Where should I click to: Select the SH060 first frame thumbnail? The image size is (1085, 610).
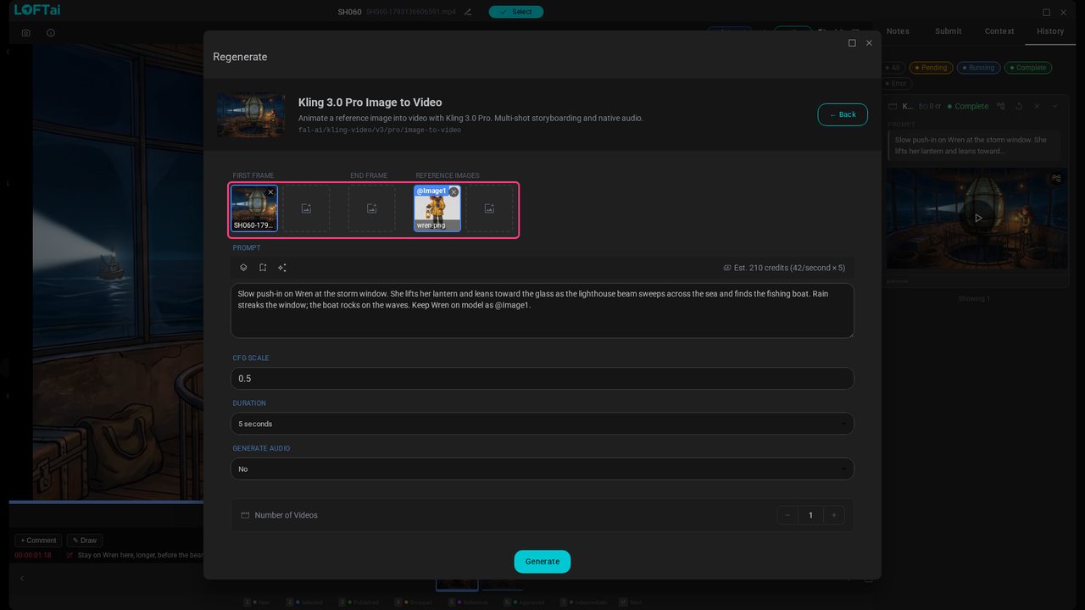pyautogui.click(x=254, y=208)
